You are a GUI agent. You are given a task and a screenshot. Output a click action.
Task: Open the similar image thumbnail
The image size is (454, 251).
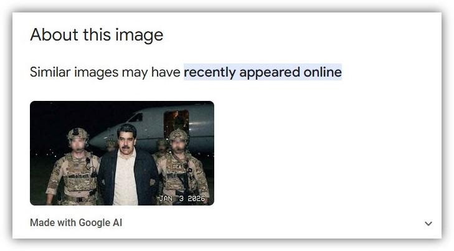tap(122, 153)
